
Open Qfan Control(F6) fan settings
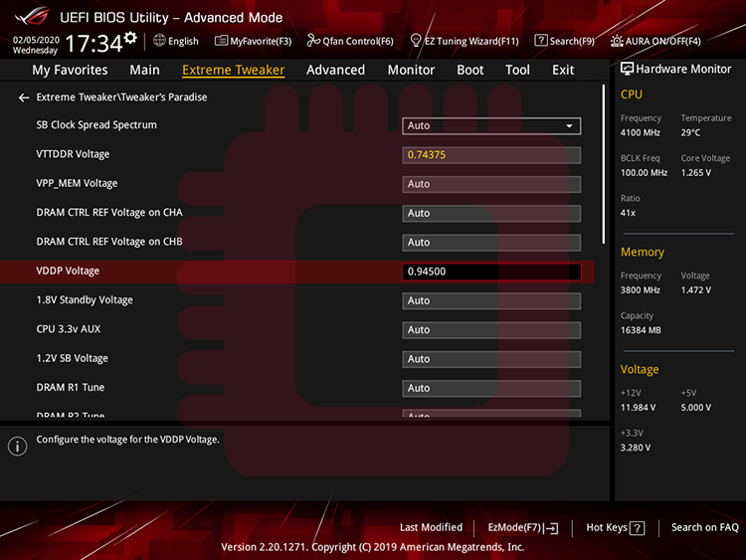coord(350,41)
